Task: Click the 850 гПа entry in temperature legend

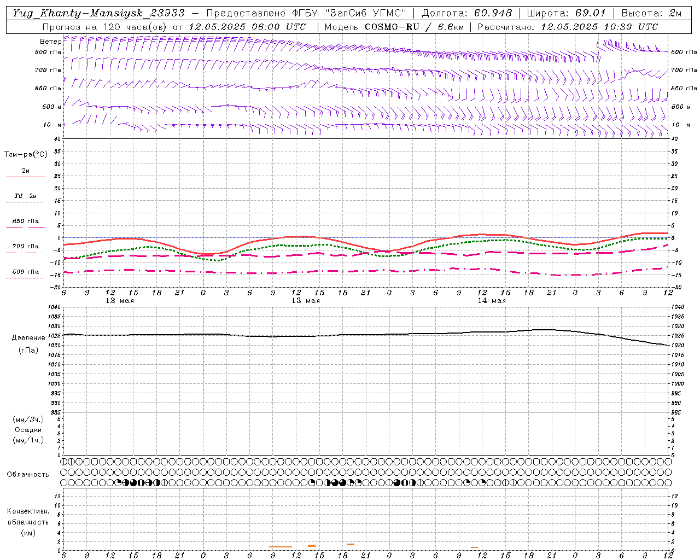Action: click(25, 222)
